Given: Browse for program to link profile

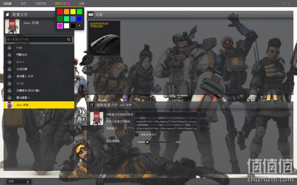Looking at the screenshot, I should [202, 115].
